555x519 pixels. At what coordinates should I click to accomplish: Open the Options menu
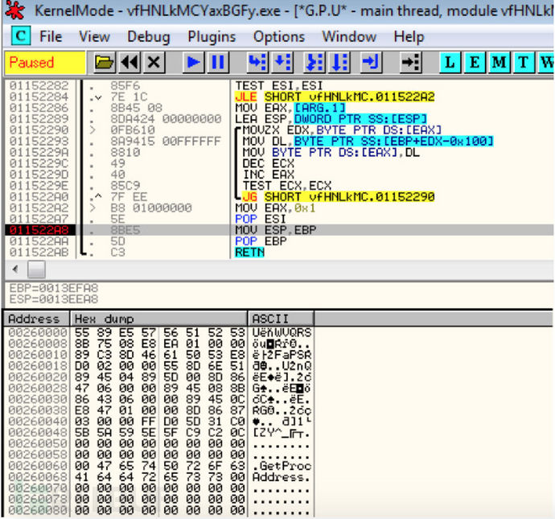coord(278,37)
